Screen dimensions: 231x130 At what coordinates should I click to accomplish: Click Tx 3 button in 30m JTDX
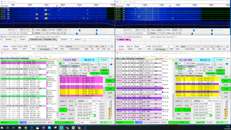tap(218, 110)
